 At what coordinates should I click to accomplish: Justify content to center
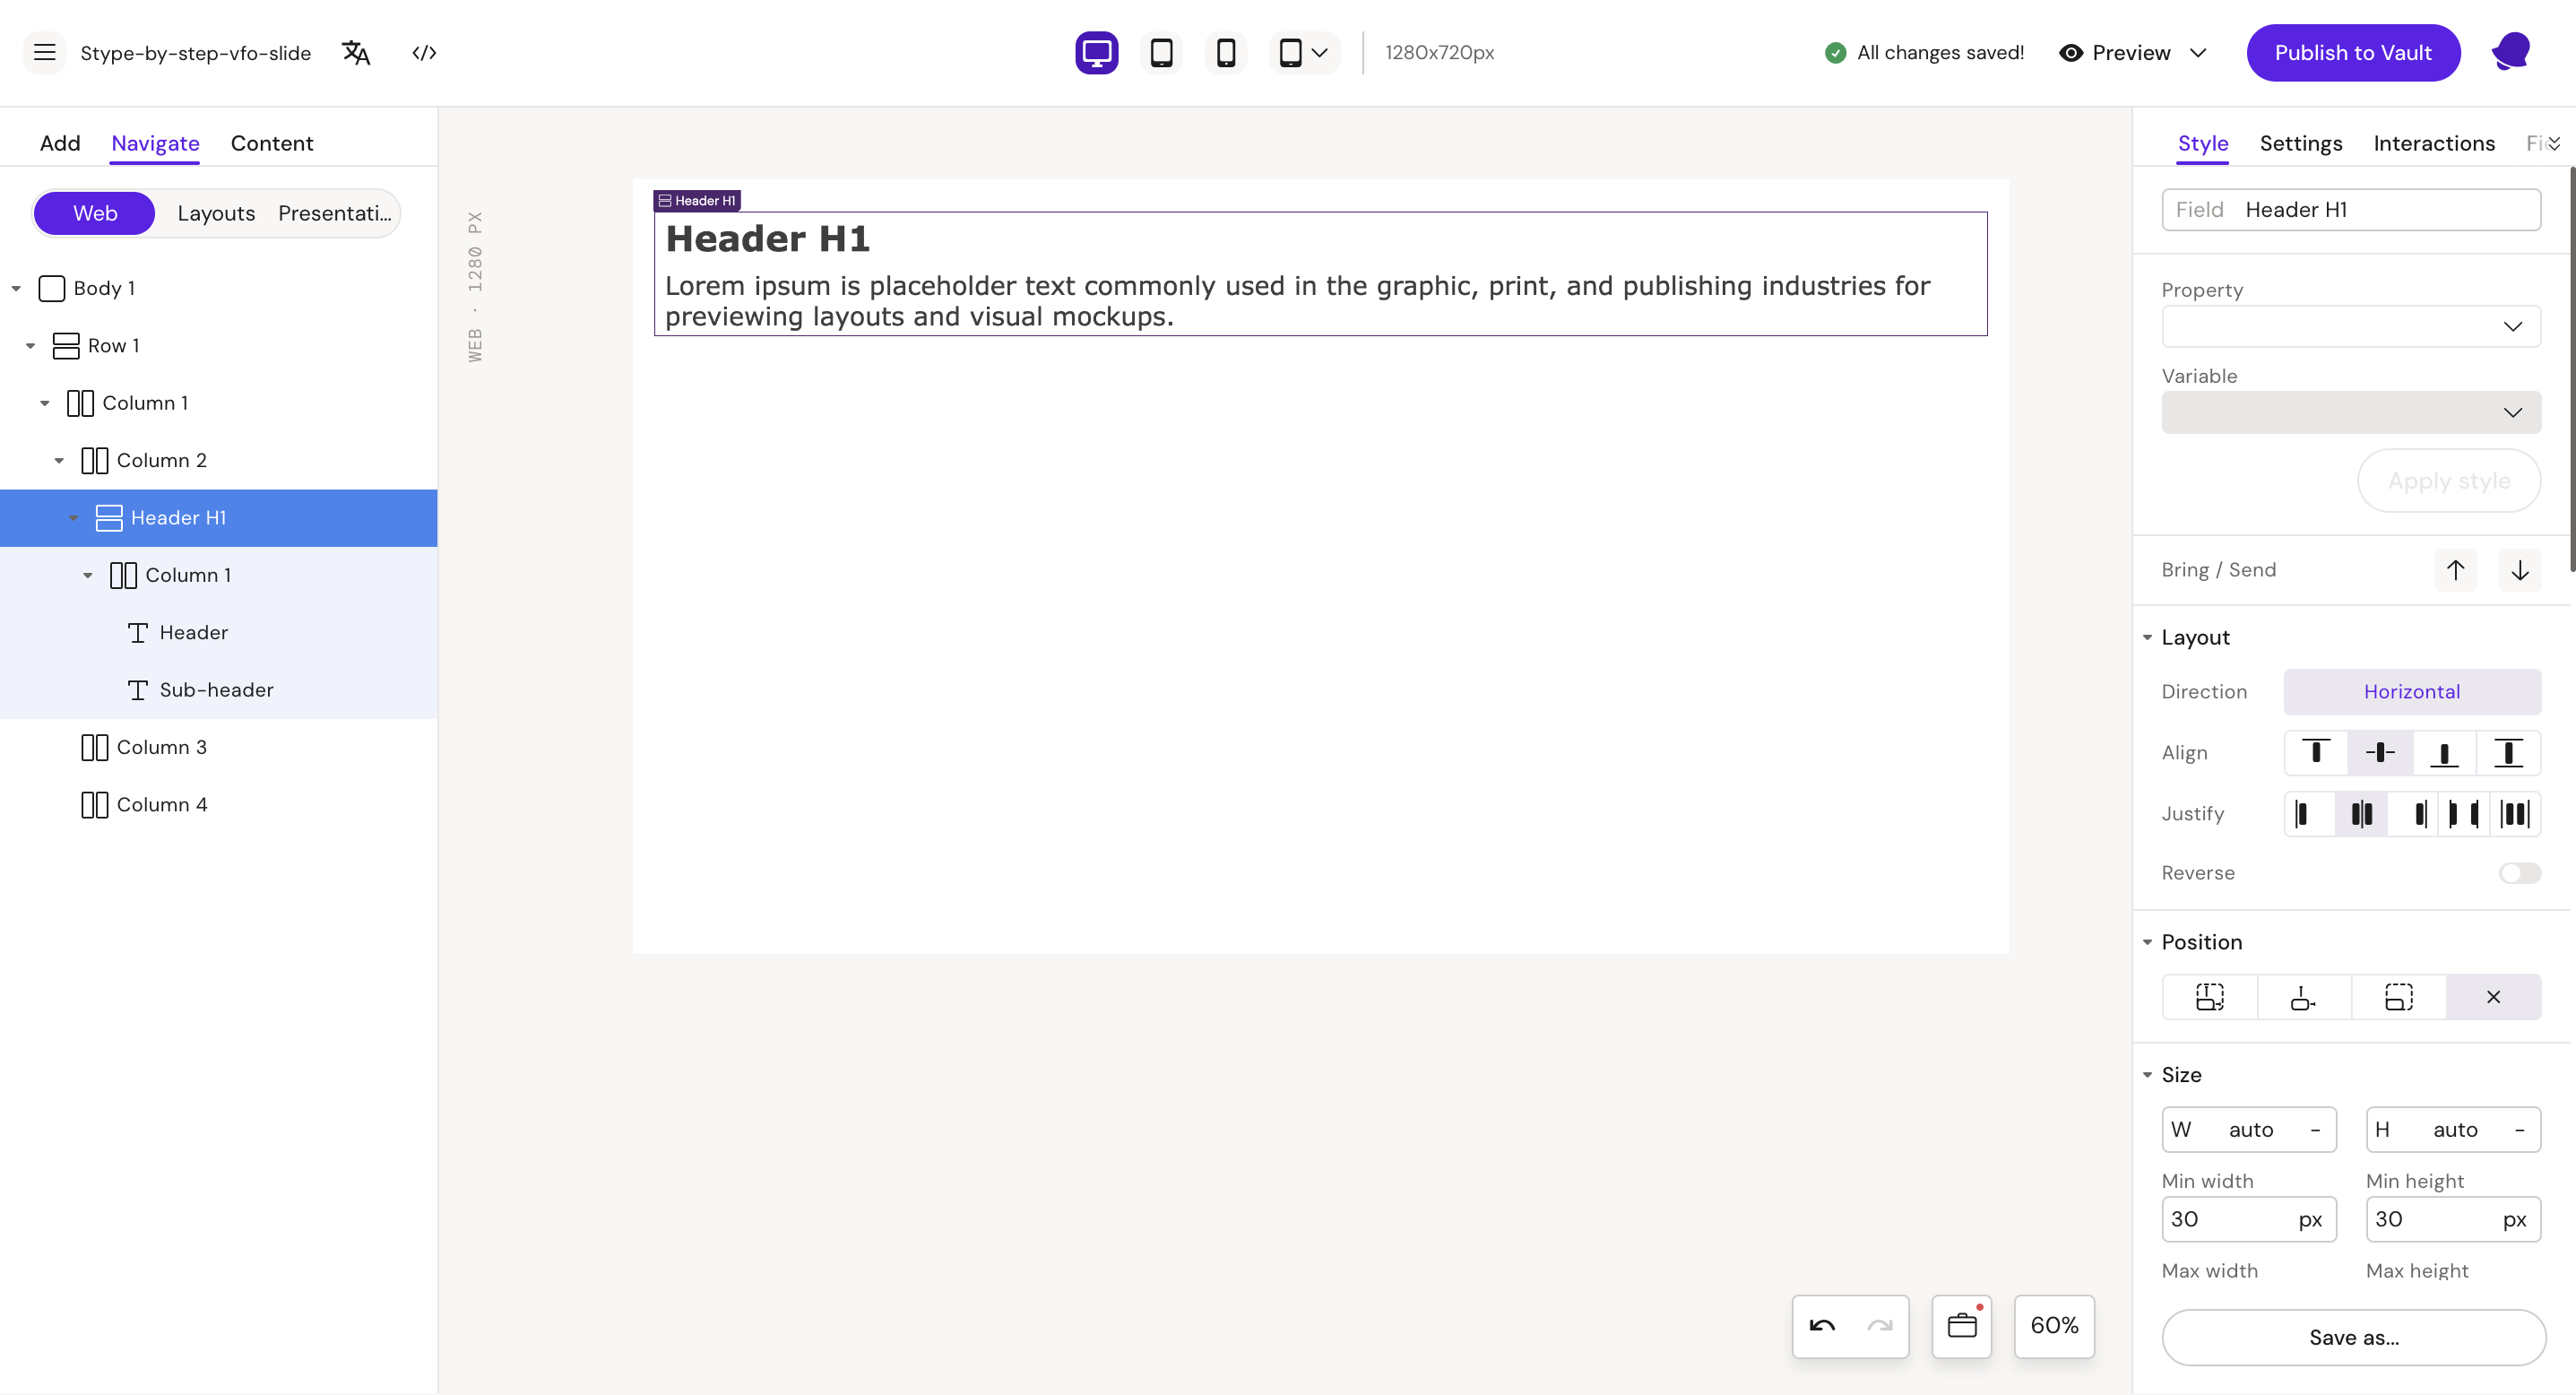coord(2361,814)
